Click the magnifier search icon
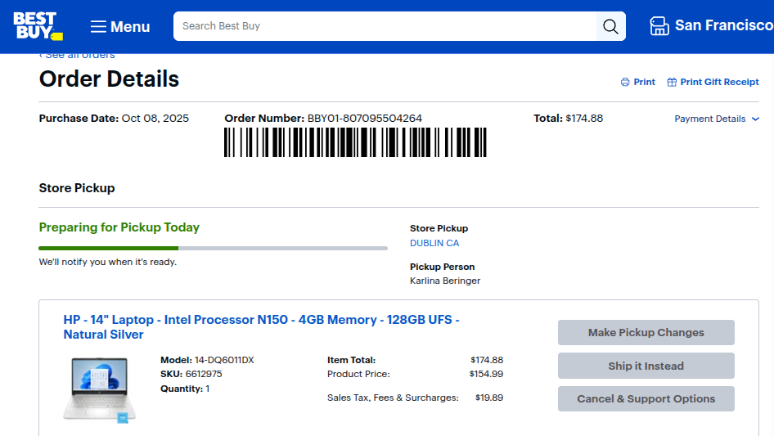Viewport: 774px width, 436px height. [610, 26]
